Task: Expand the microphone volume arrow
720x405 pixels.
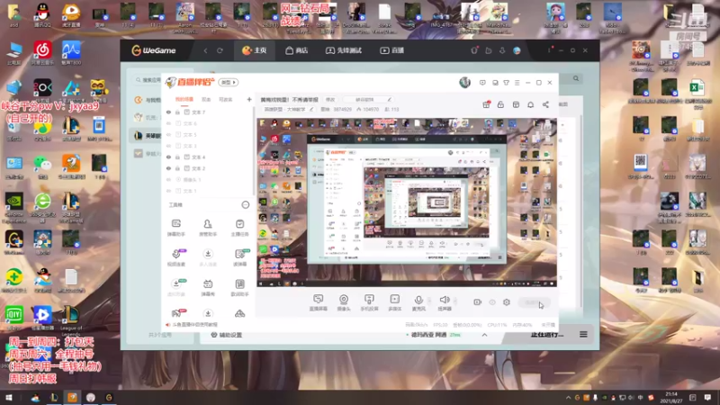Action: 429,301
